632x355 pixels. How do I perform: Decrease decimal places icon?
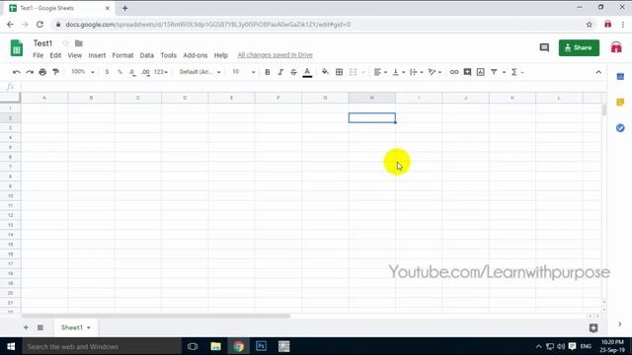tap(132, 72)
